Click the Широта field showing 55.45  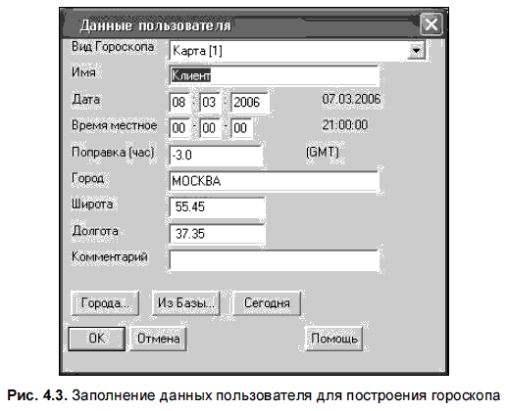[217, 206]
